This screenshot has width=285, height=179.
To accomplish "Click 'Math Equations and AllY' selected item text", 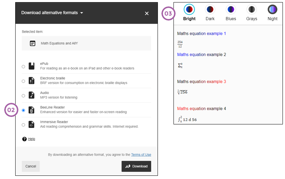I will pyautogui.click(x=59, y=43).
